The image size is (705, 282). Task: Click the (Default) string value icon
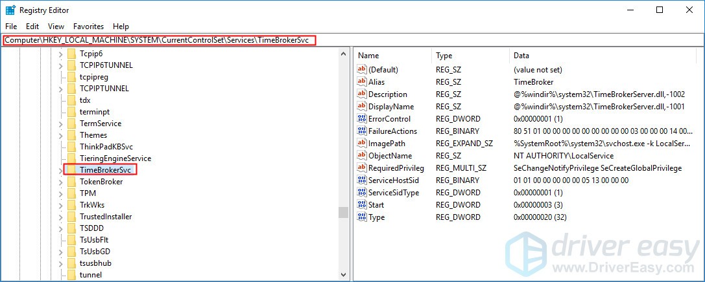[362, 69]
